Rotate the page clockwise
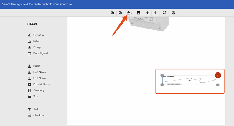234x126 pixels. (x=155, y=13)
